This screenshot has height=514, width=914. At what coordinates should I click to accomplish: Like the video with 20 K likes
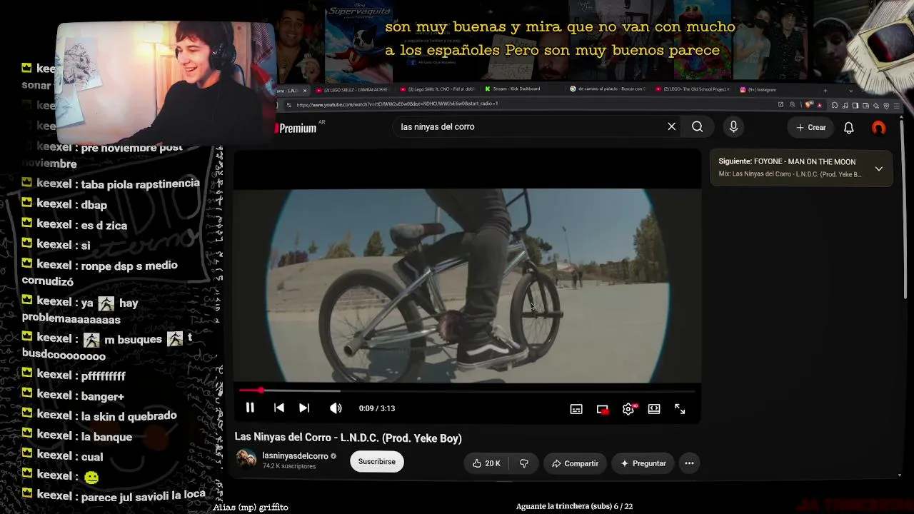pos(486,463)
